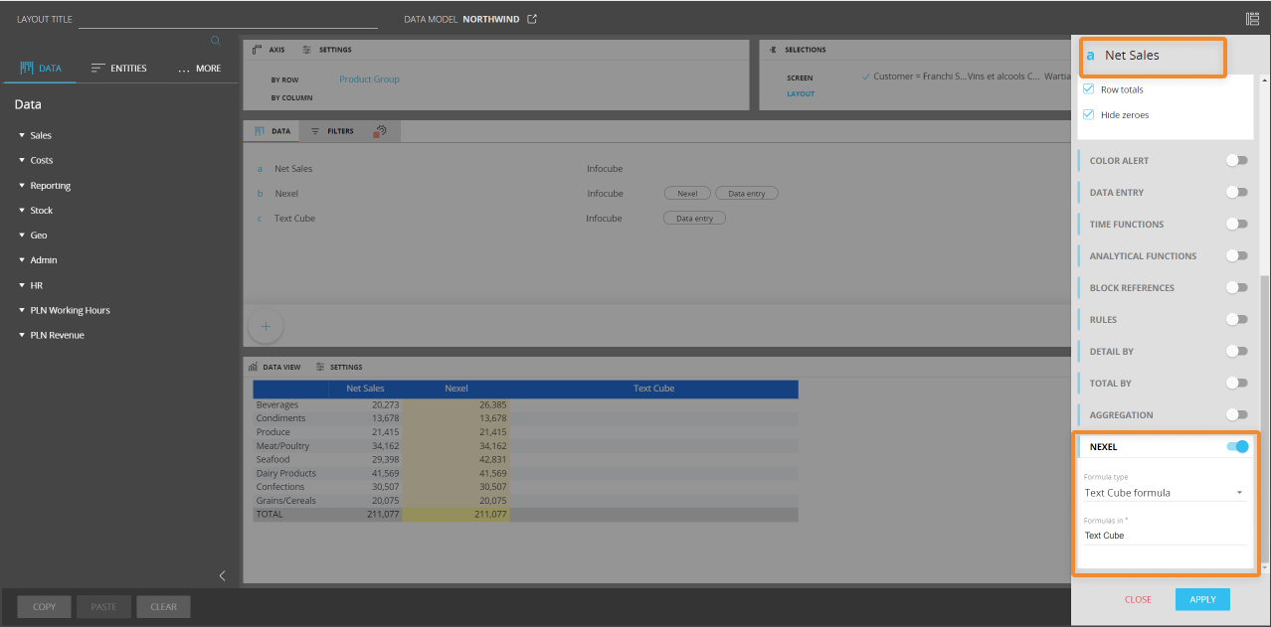Click the Layout Title input field
This screenshot has width=1271, height=627.
click(229, 19)
